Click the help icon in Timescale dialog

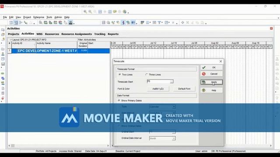click(x=204, y=90)
